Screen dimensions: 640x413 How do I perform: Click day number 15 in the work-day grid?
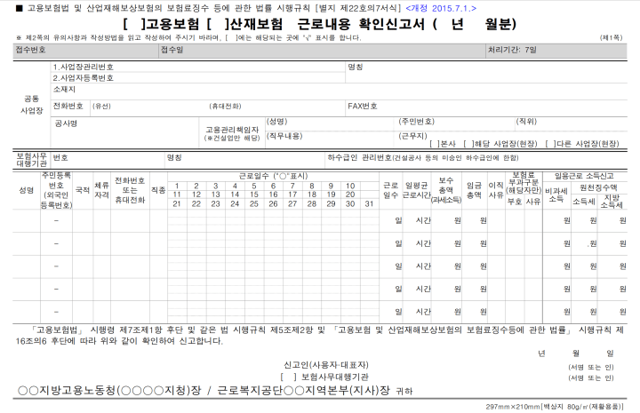point(254,195)
